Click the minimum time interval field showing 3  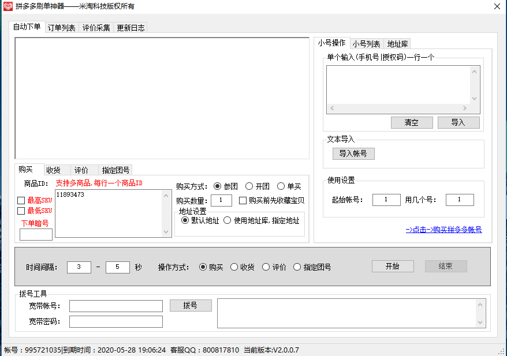[x=79, y=267]
